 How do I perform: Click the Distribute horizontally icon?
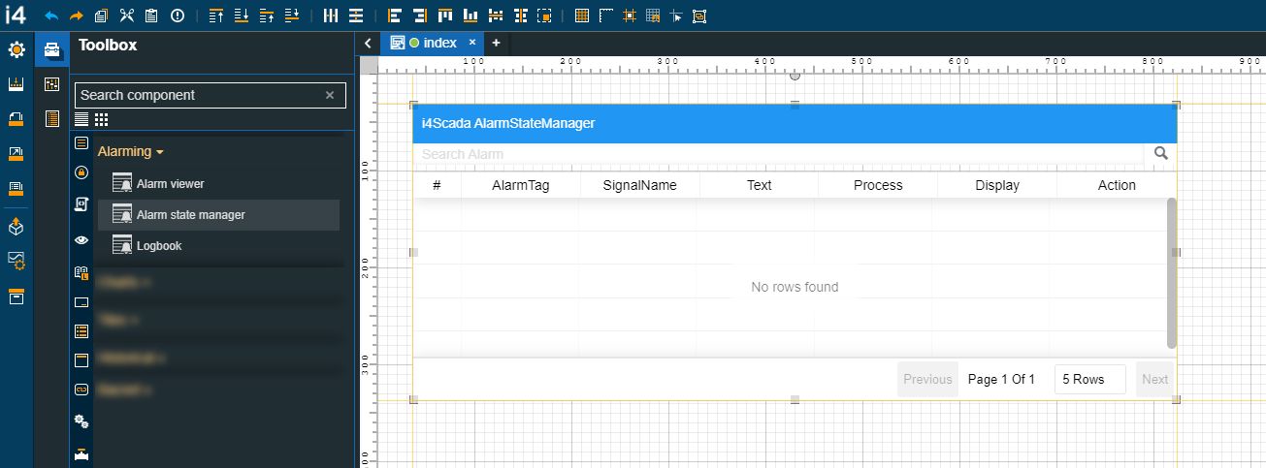[x=331, y=16]
